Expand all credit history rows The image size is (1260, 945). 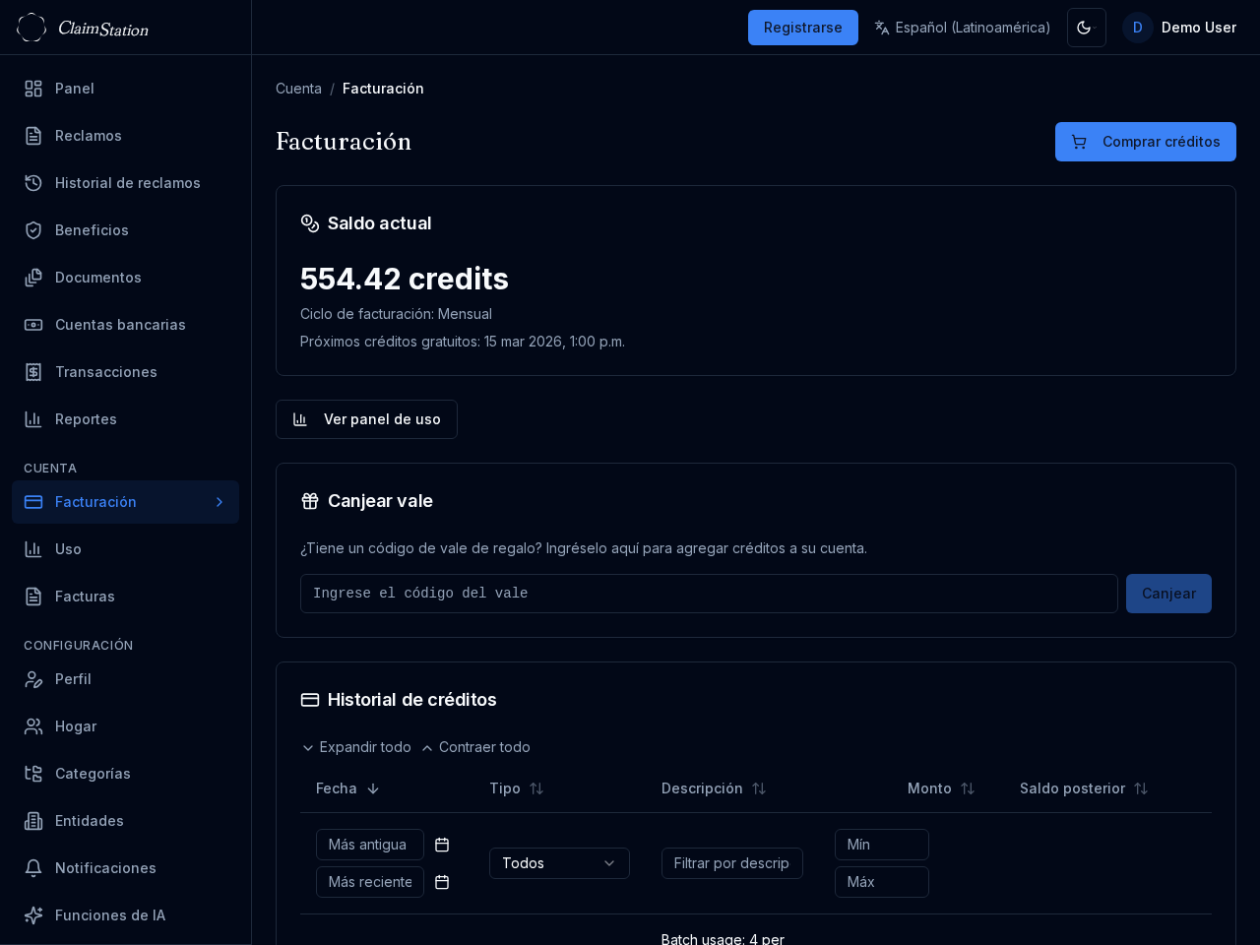point(356,747)
